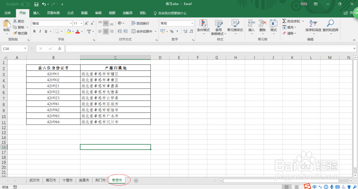The image size is (358, 189).
Task: Click the increase decimal icon
Action: tap(185, 31)
